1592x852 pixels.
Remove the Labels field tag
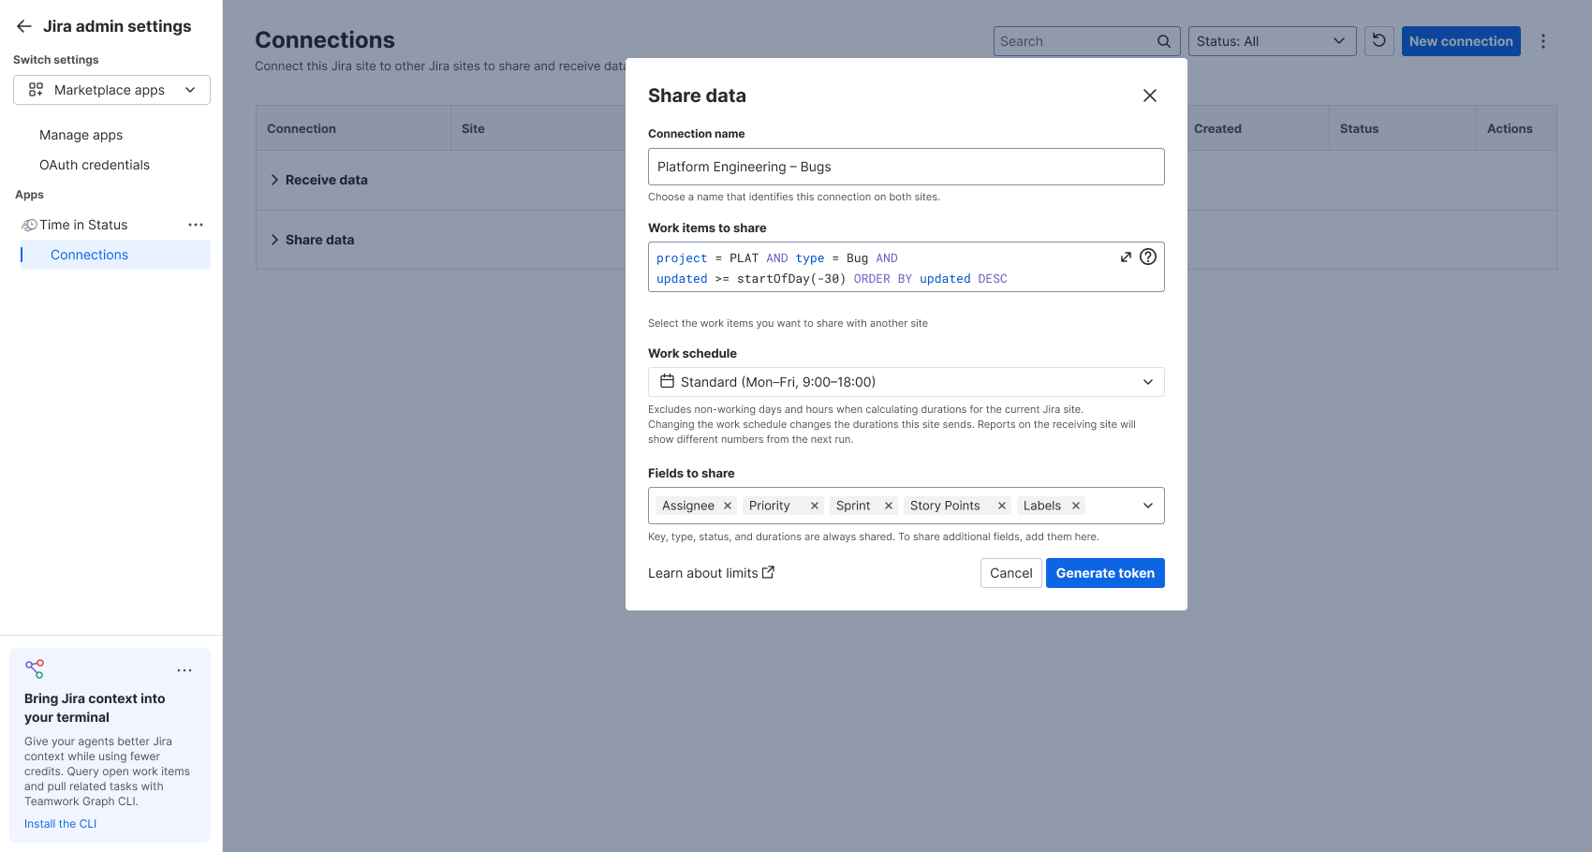tap(1076, 506)
